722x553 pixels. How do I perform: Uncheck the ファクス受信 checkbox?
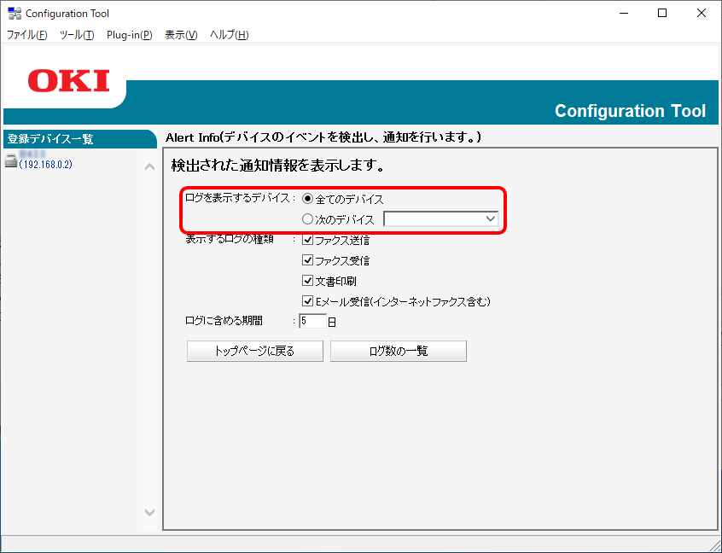click(308, 260)
